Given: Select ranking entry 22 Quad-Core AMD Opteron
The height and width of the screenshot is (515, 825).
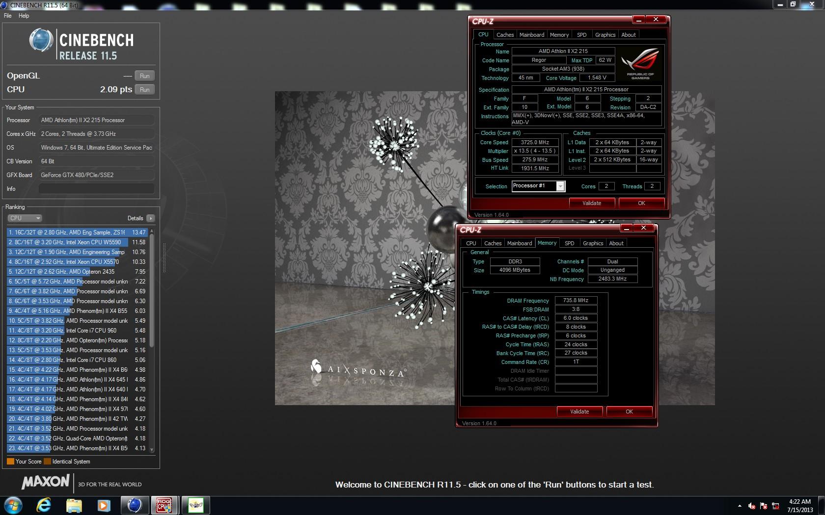Looking at the screenshot, I should [x=77, y=438].
